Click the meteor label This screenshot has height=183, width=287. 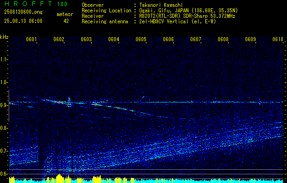click(x=65, y=14)
